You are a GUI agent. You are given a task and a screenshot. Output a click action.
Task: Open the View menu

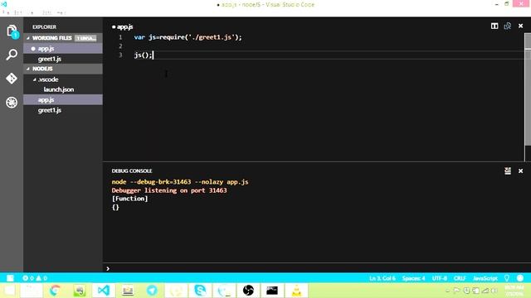(x=32, y=13)
